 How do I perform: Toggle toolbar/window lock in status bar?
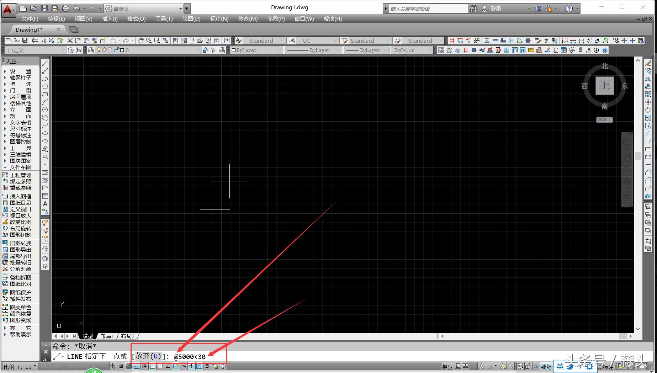pyautogui.click(x=528, y=366)
